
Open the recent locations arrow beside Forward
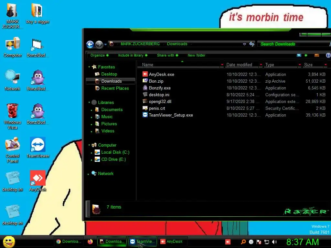[x=105, y=45]
